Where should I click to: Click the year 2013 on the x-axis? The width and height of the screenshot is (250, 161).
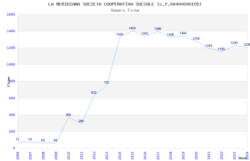click(x=107, y=156)
